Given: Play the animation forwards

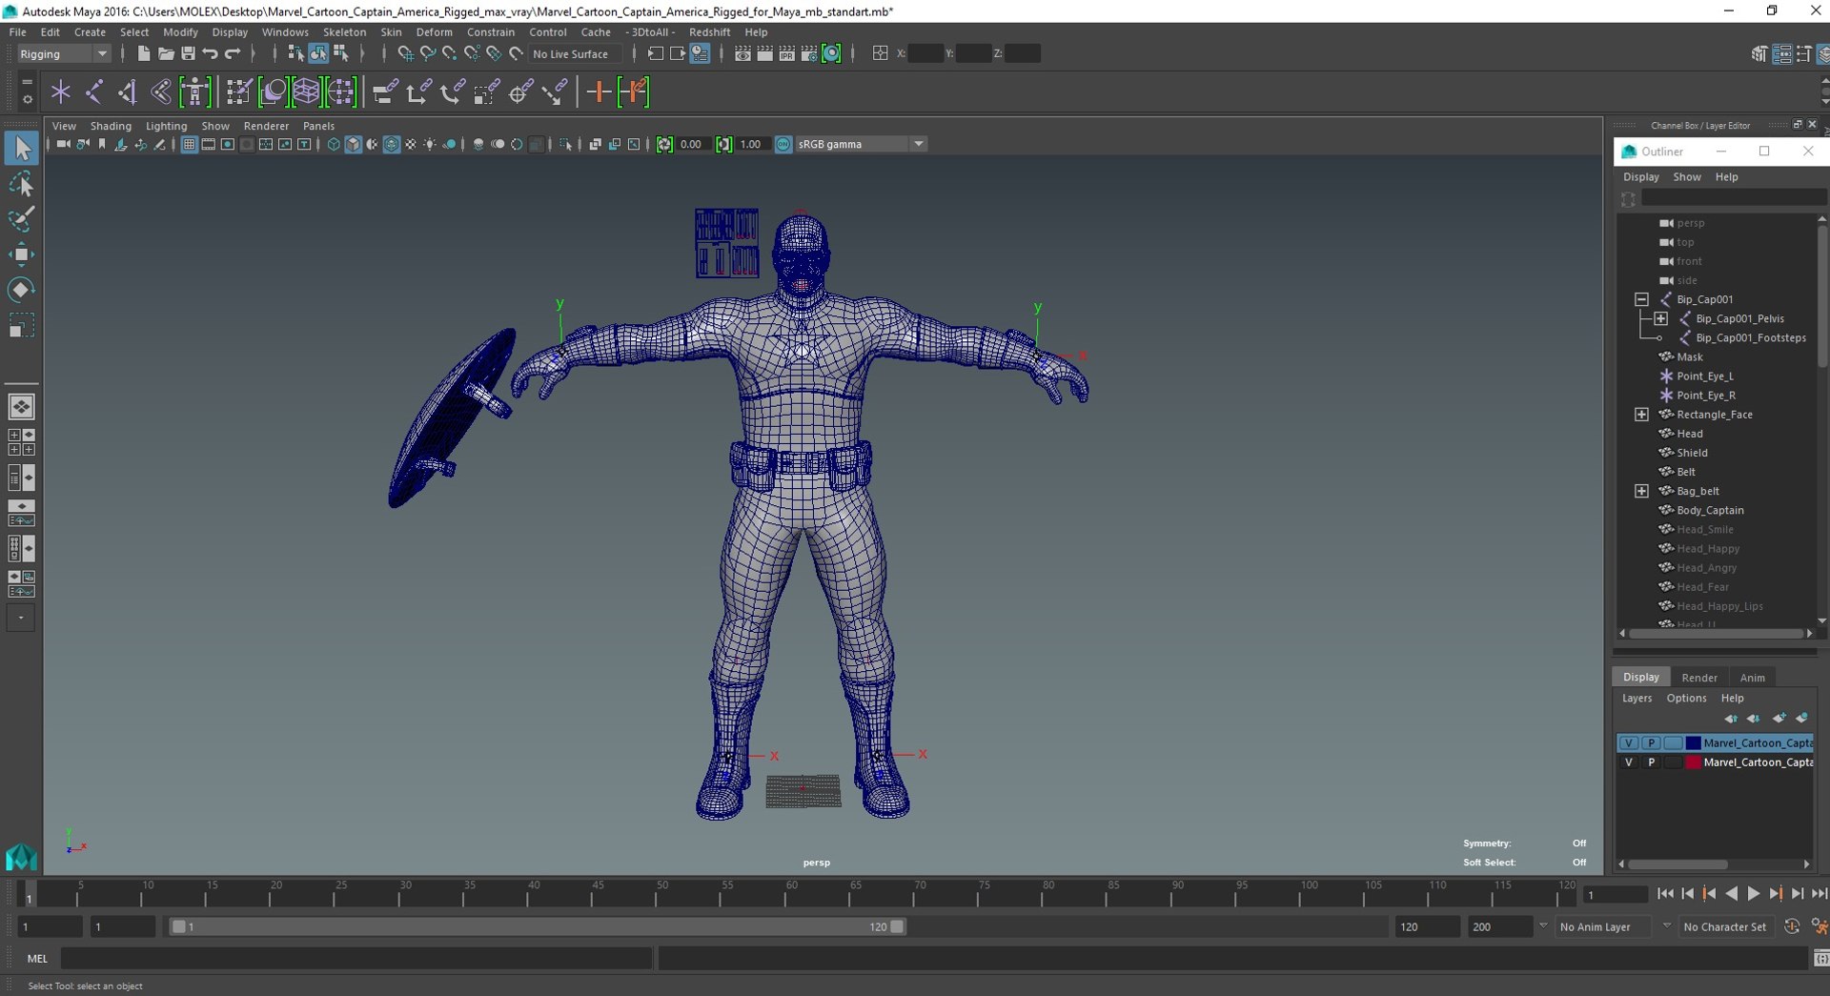Looking at the screenshot, I should coord(1753,894).
